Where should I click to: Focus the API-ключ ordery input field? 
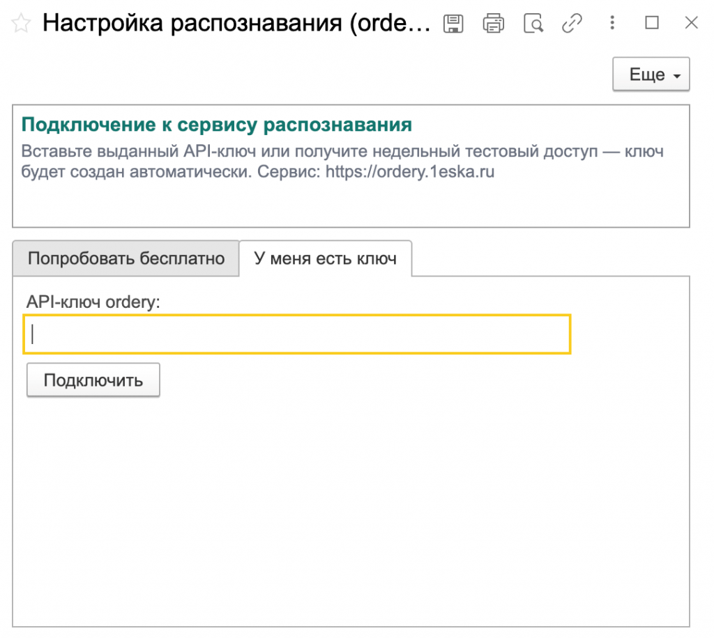click(297, 334)
